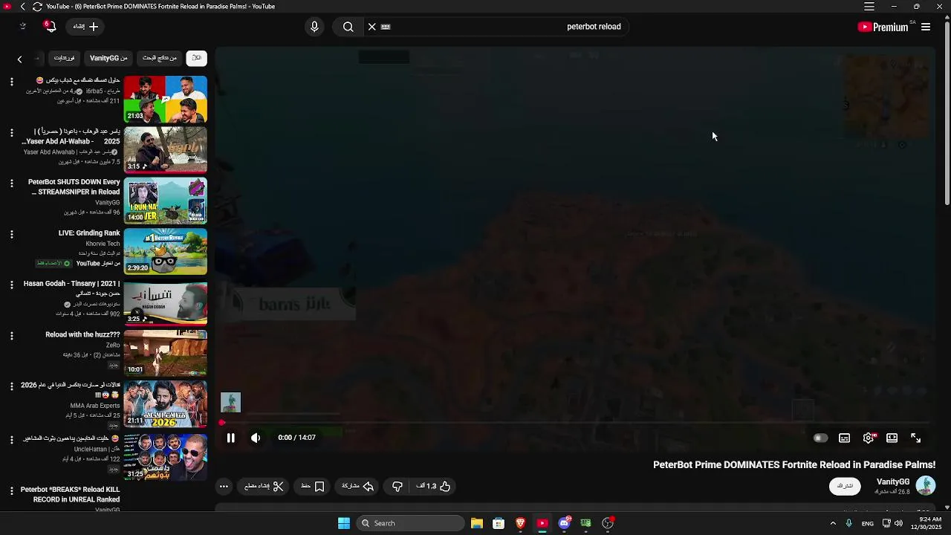
Task: Open Discord from taskbar
Action: tap(564, 523)
